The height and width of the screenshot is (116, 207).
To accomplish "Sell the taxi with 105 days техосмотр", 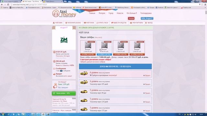I will pyautogui.click(x=147, y=84).
